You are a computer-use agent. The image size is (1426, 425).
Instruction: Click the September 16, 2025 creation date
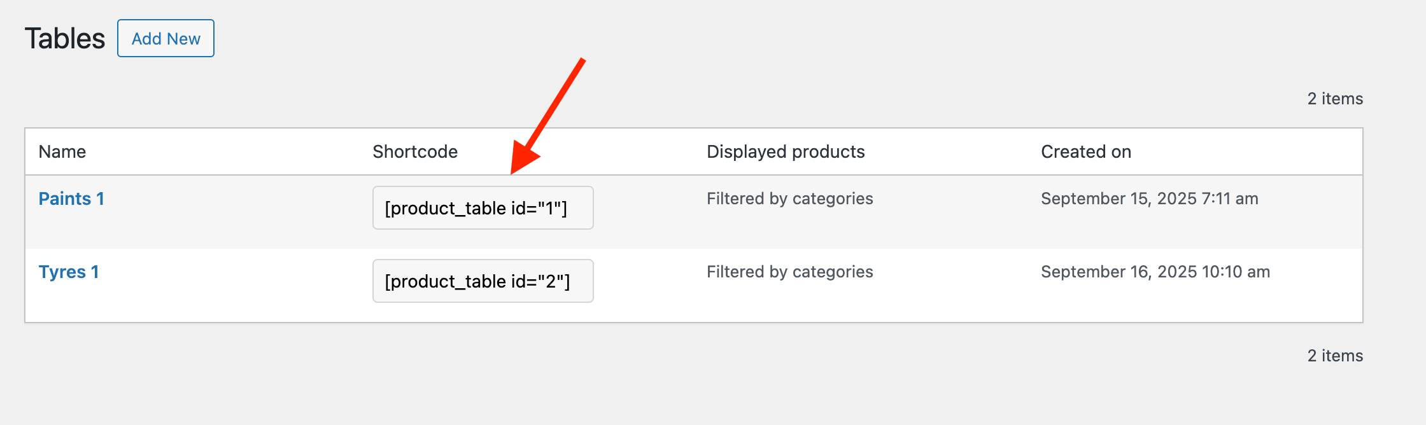[1155, 272]
